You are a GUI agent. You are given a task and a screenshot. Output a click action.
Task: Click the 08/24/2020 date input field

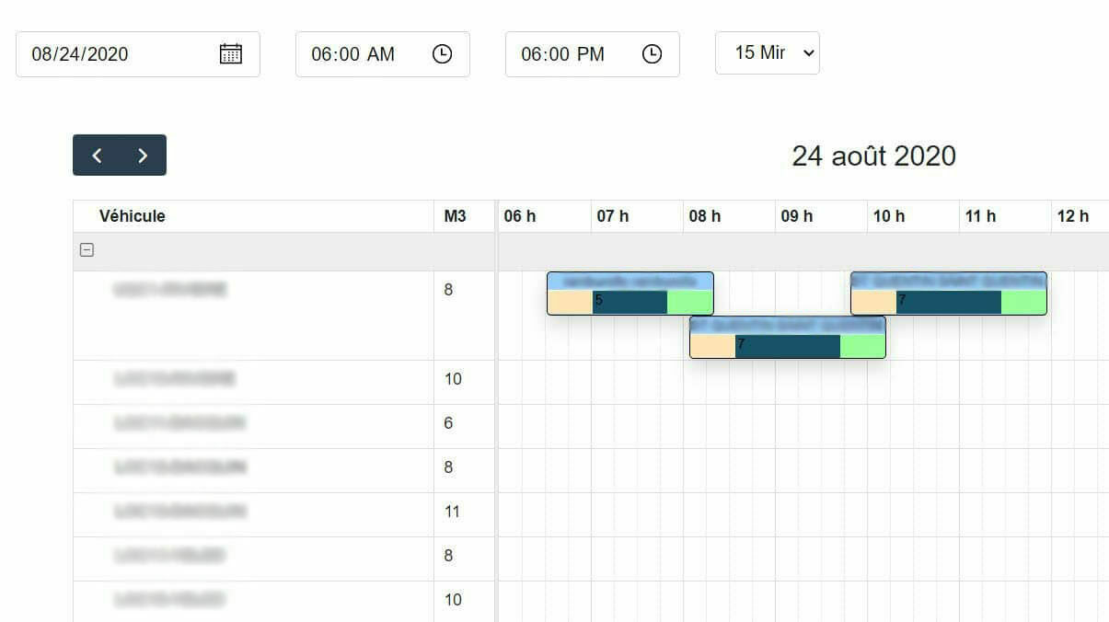tap(120, 54)
